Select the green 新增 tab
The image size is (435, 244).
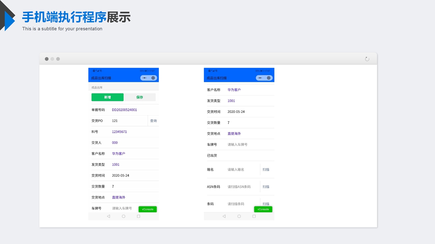(107, 97)
